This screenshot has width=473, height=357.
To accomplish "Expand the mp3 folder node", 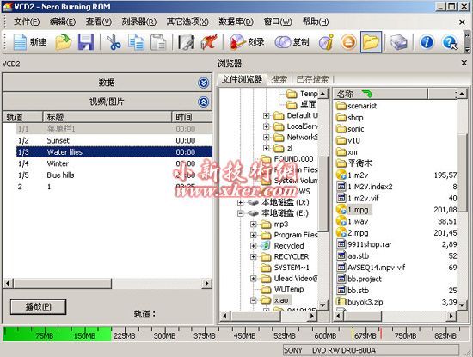I will tap(253, 225).
